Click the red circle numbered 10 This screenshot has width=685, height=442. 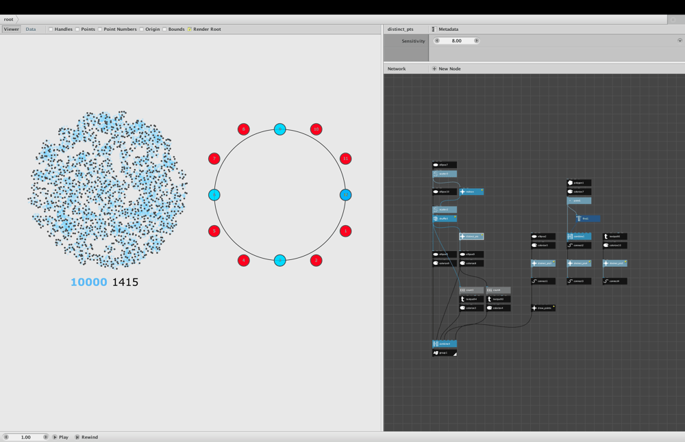point(316,129)
